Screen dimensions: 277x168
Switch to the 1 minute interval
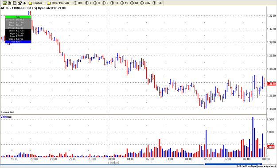(x=88, y=3)
